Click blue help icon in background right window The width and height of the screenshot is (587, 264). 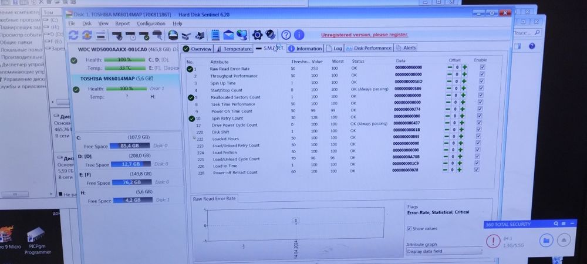[532, 46]
